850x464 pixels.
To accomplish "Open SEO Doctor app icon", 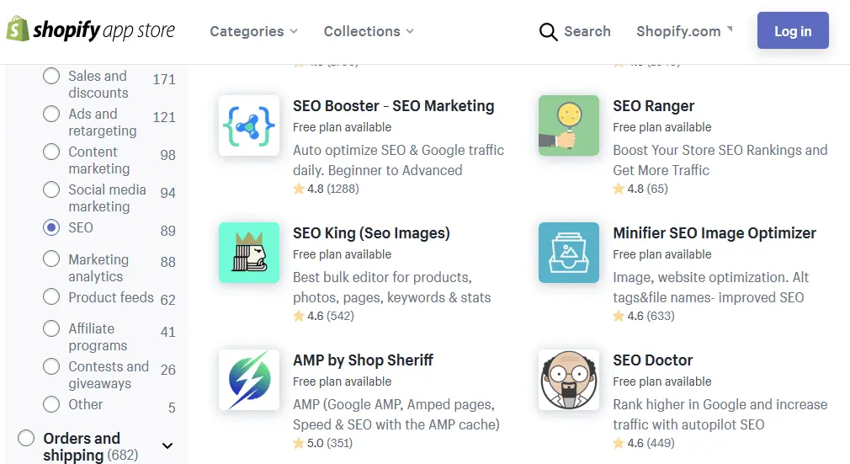I will point(569,380).
